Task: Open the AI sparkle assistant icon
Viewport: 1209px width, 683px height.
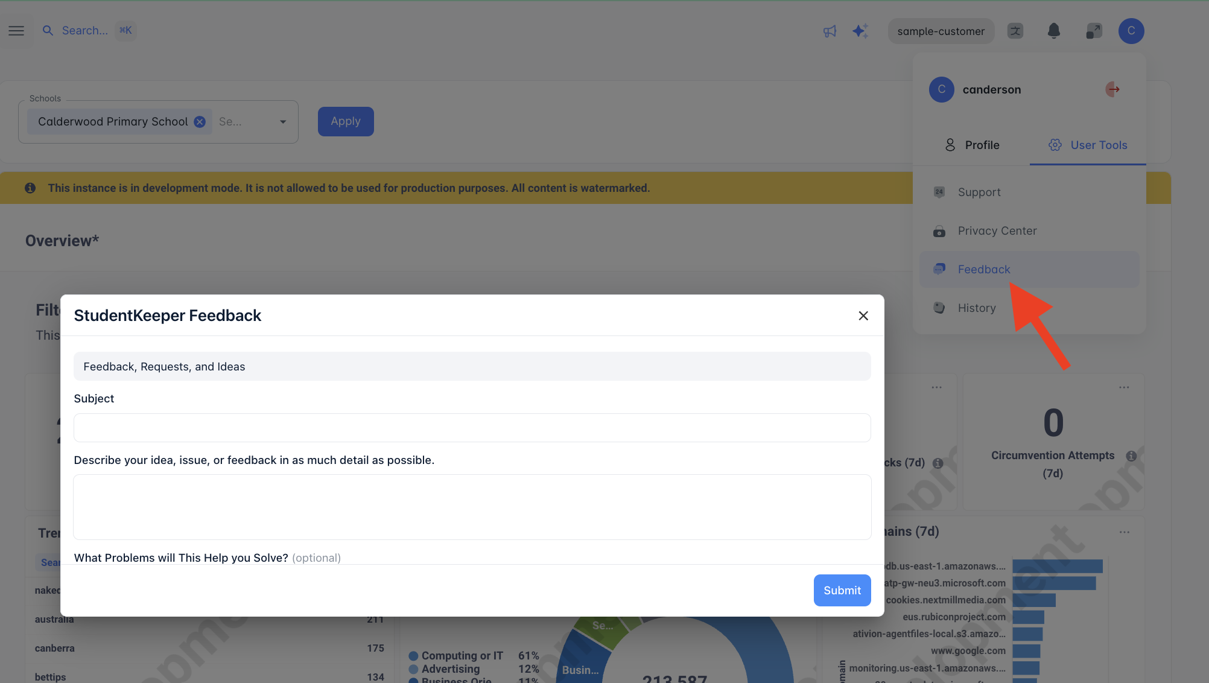Action: click(x=860, y=31)
